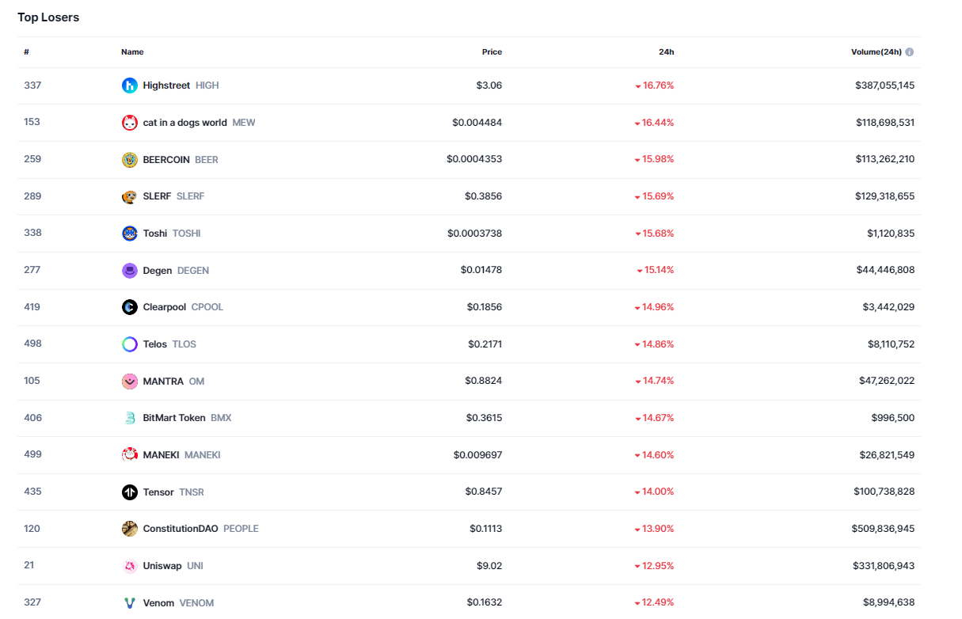Click the BEERCOIN coin logo icon
The image size is (962, 619).
tap(130, 160)
